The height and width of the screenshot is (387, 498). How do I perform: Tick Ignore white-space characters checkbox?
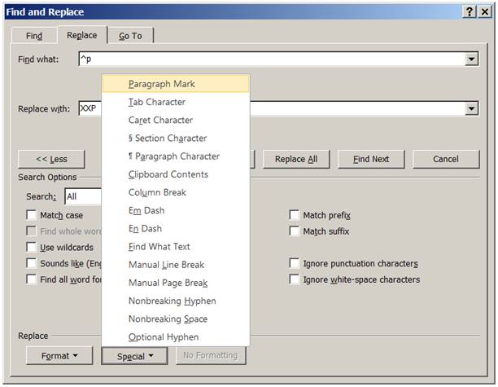click(295, 279)
